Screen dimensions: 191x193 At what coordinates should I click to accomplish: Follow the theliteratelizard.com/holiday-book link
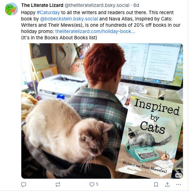tap(95, 31)
